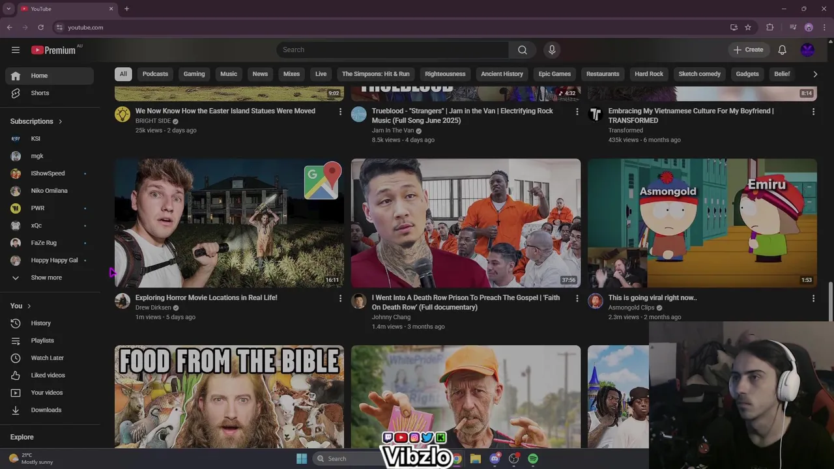Expand the Subscriptions section chevron
The height and width of the screenshot is (469, 834).
click(x=61, y=122)
